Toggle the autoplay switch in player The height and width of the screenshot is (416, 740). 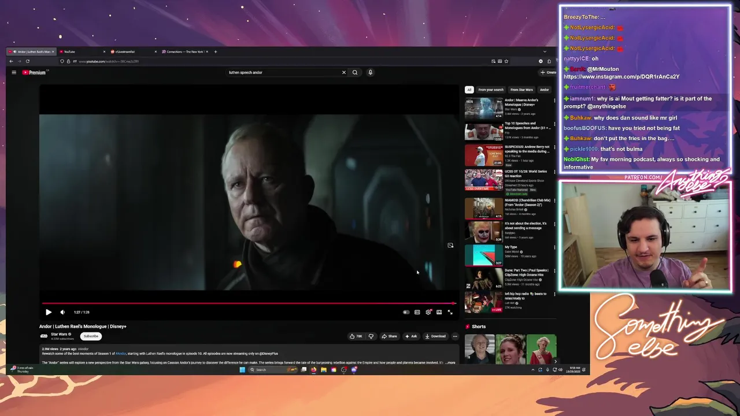pyautogui.click(x=406, y=312)
